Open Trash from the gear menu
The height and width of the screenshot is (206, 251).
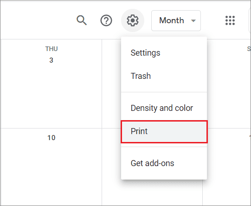(x=164, y=76)
